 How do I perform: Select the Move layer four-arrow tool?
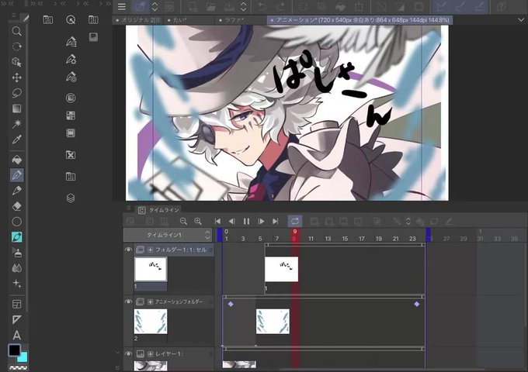[16, 77]
